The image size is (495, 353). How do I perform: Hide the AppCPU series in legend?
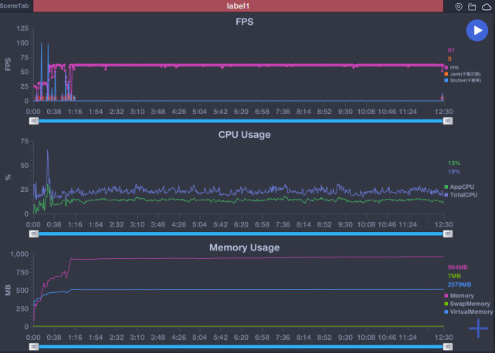pos(459,187)
